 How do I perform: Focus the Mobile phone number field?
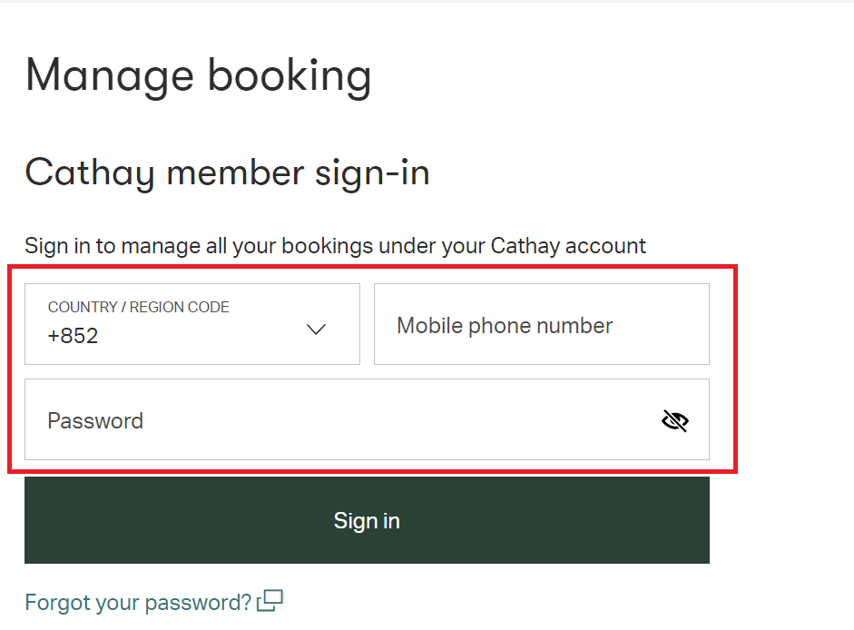point(542,324)
